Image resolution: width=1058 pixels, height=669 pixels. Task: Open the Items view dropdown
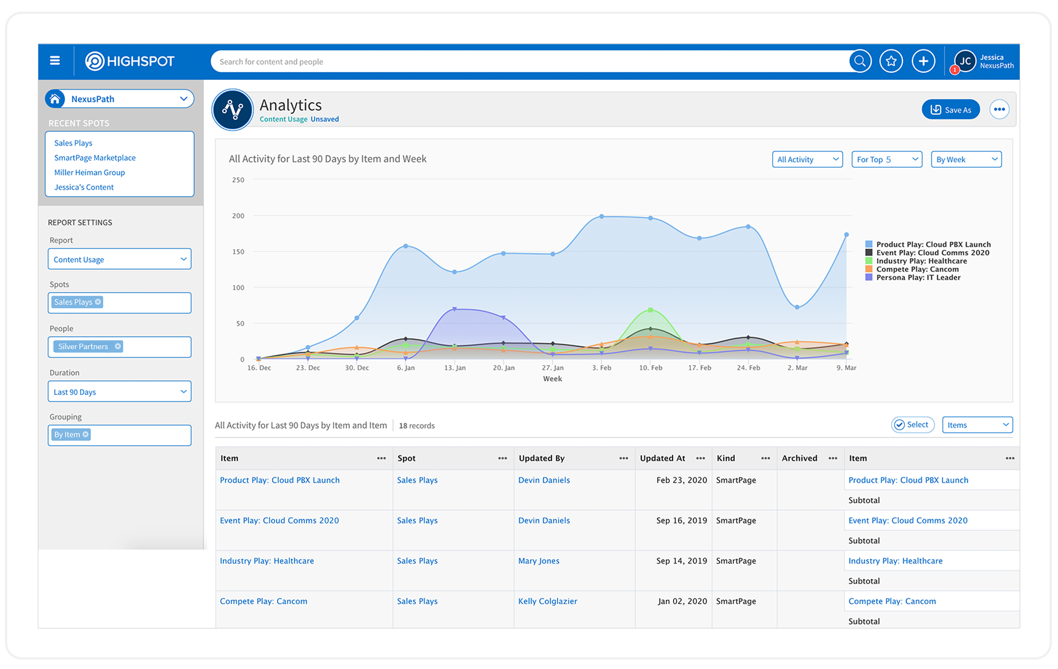tap(977, 425)
